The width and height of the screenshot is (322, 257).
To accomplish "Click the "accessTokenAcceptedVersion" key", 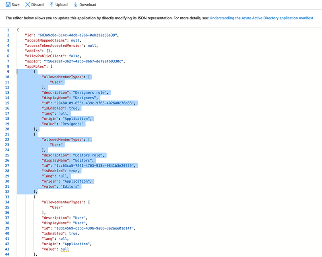I will (x=54, y=46).
